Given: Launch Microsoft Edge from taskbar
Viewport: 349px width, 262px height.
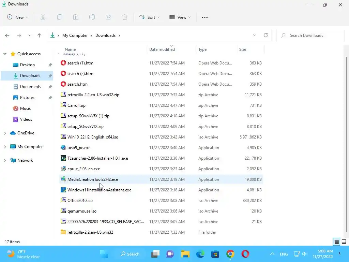Looking at the screenshot, I should pos(200,254).
